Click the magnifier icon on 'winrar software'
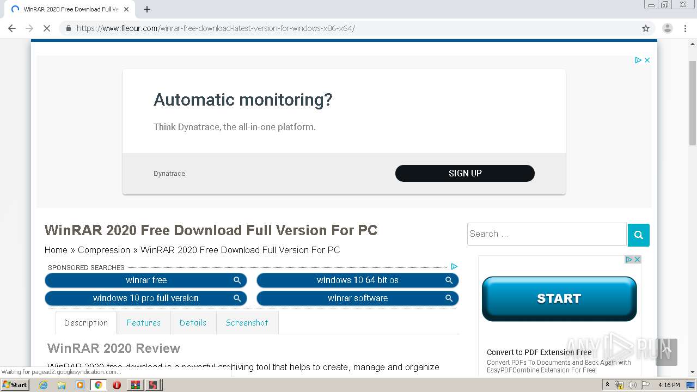The width and height of the screenshot is (697, 392). tap(449, 298)
